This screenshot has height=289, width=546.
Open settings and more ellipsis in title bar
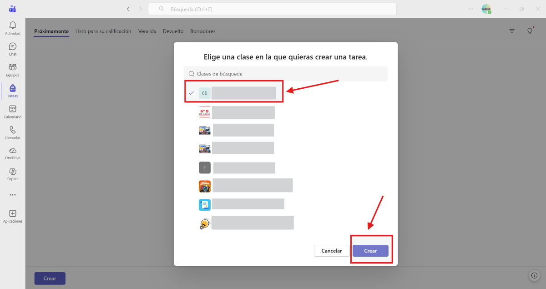click(470, 9)
